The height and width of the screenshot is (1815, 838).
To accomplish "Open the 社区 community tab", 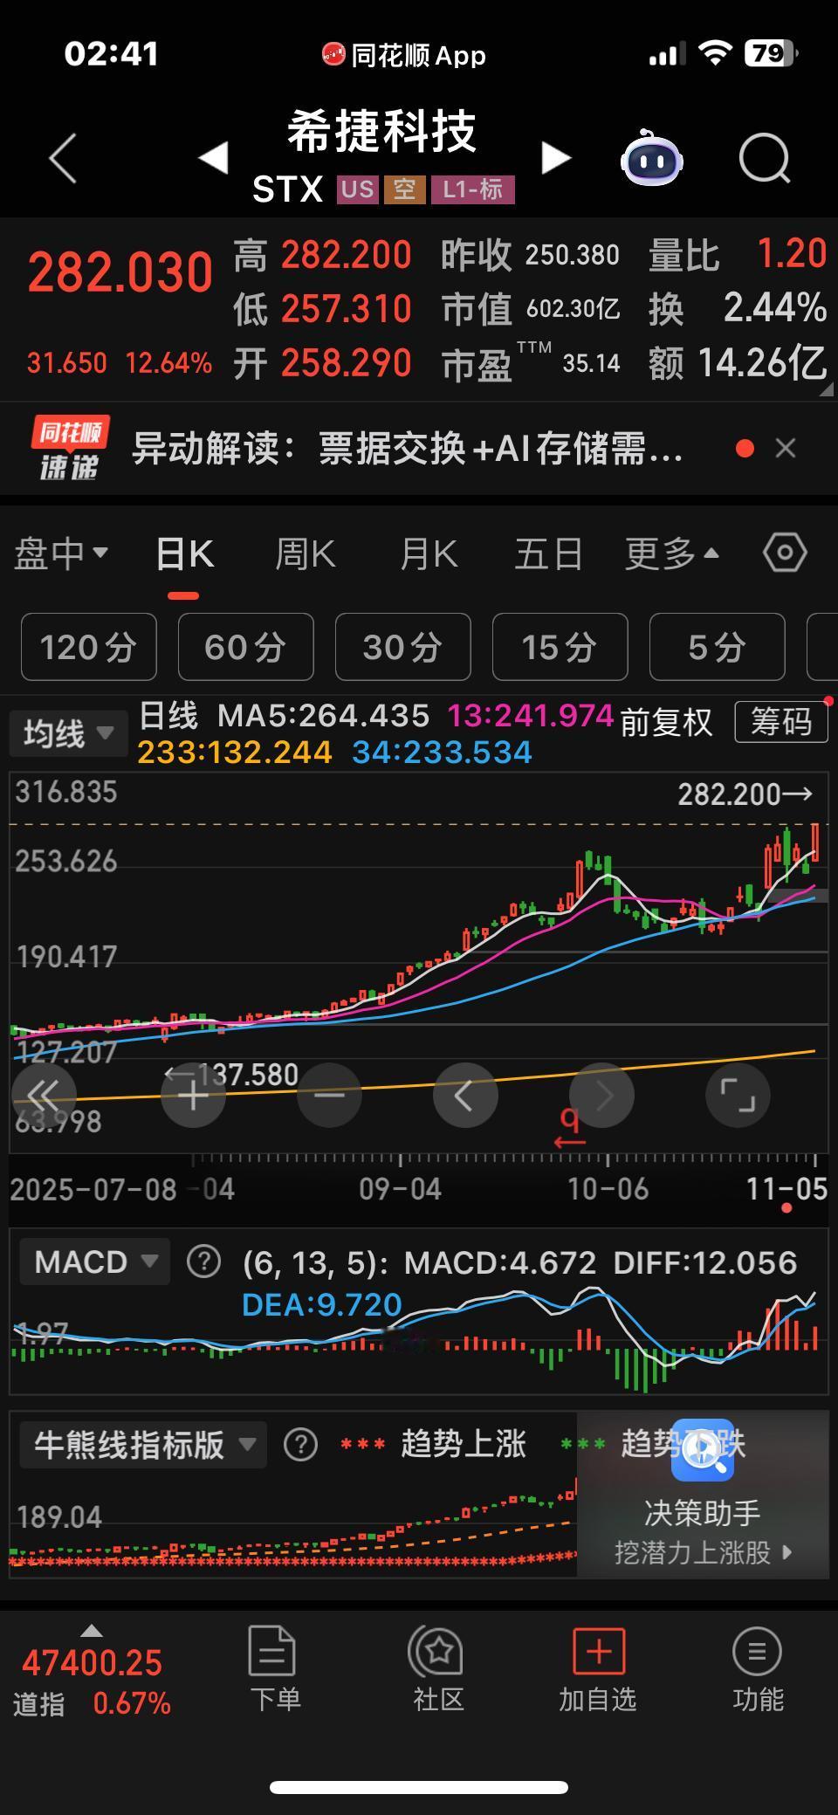I will [x=437, y=1669].
